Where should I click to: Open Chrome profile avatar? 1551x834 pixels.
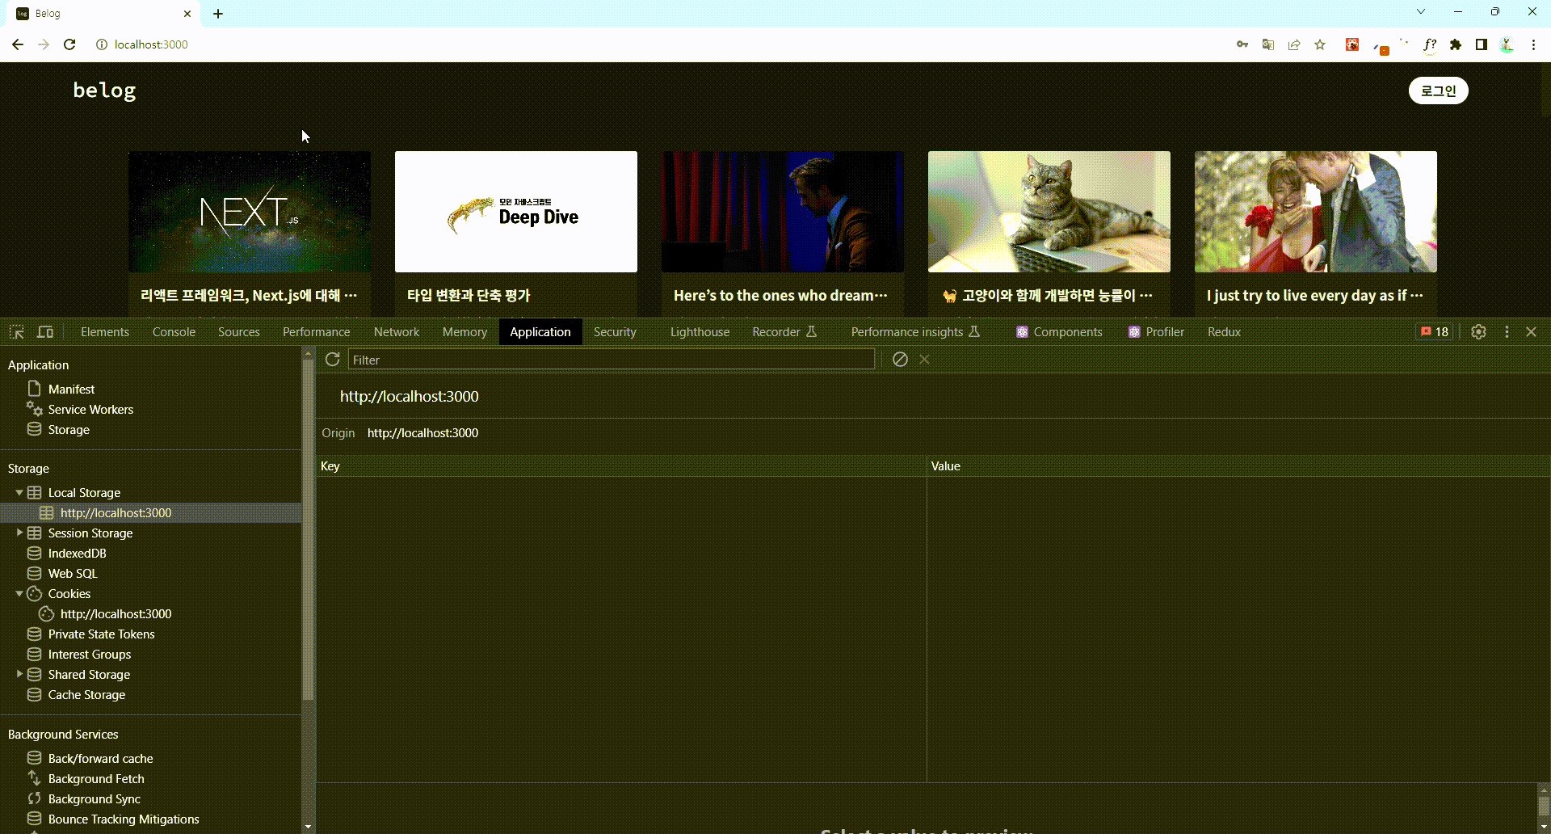pos(1507,44)
